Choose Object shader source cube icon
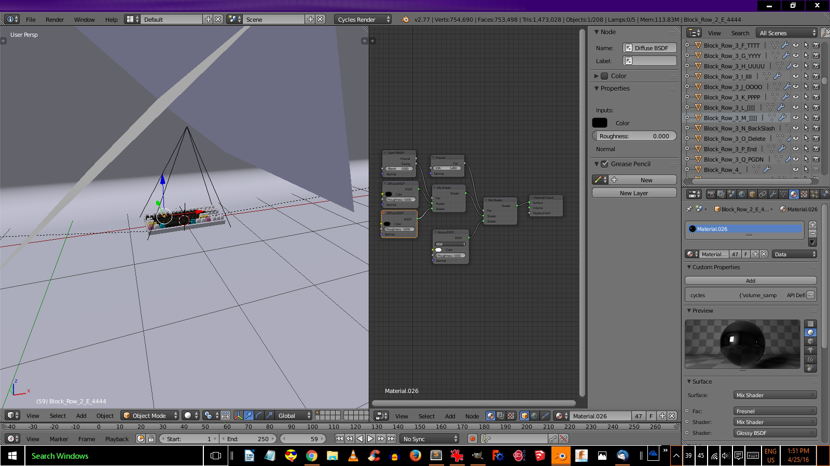The image size is (830, 466). (x=524, y=416)
